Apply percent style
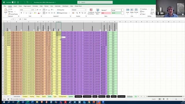 (x=77, y=13)
